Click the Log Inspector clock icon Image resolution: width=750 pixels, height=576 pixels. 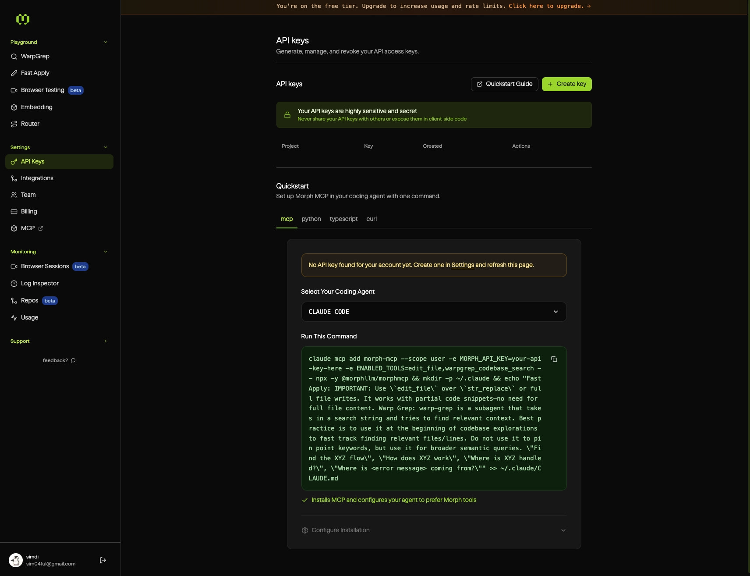(14, 284)
